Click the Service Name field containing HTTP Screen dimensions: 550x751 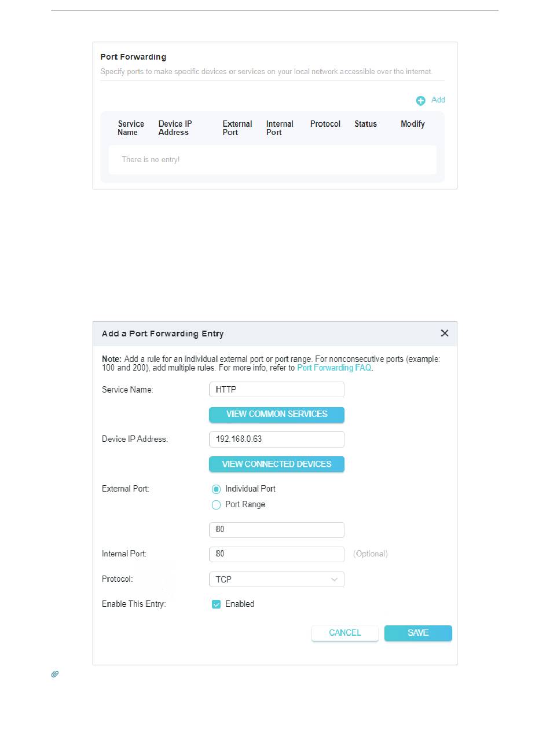276,390
